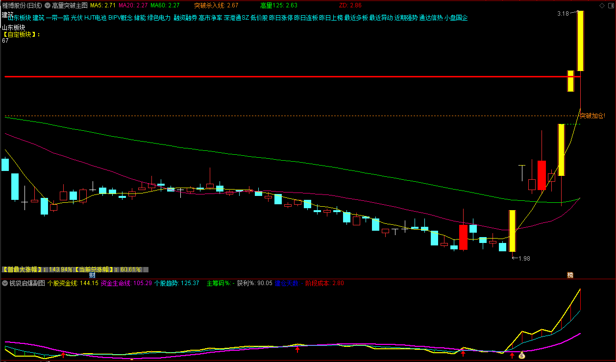Open the 昨日涨停 tag

click(281, 18)
